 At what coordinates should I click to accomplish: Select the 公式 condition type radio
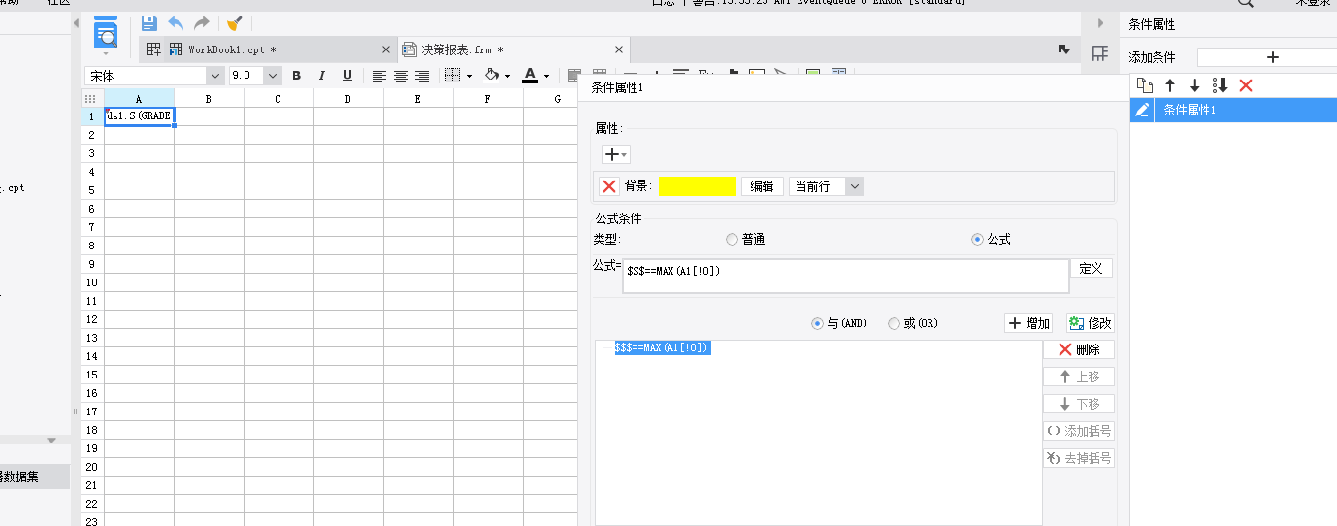point(977,239)
